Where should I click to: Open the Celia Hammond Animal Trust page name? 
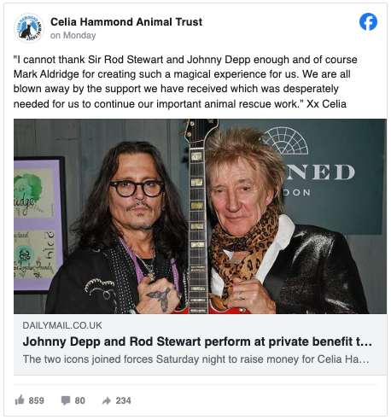[x=126, y=22]
